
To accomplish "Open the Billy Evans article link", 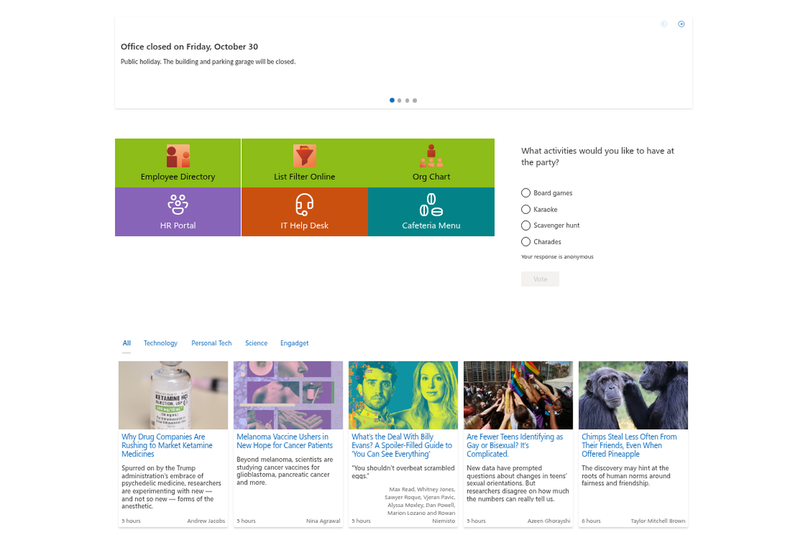I will 402,445.
